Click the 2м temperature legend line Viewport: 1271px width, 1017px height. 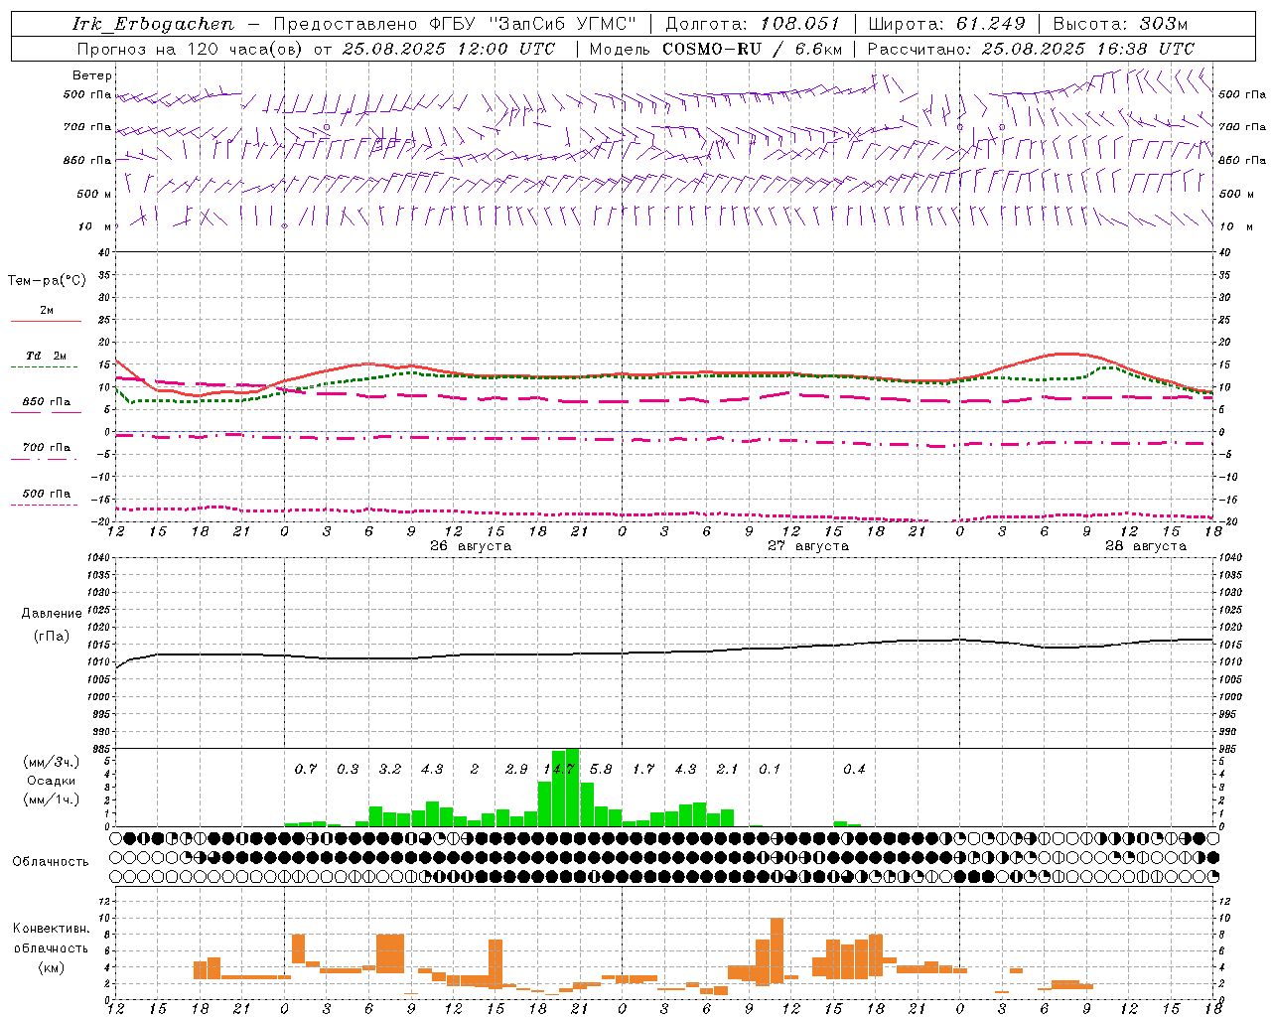coord(46,321)
